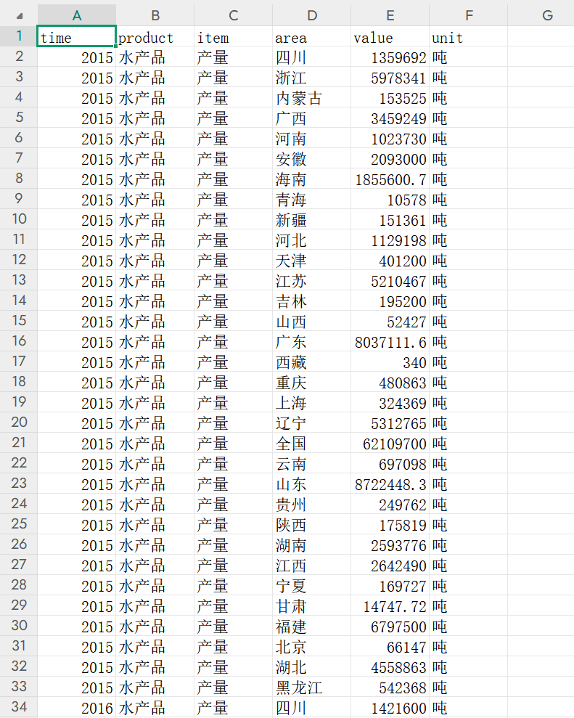Select the cell containing 贵州
Screen dimensions: 574x718
click(x=312, y=504)
